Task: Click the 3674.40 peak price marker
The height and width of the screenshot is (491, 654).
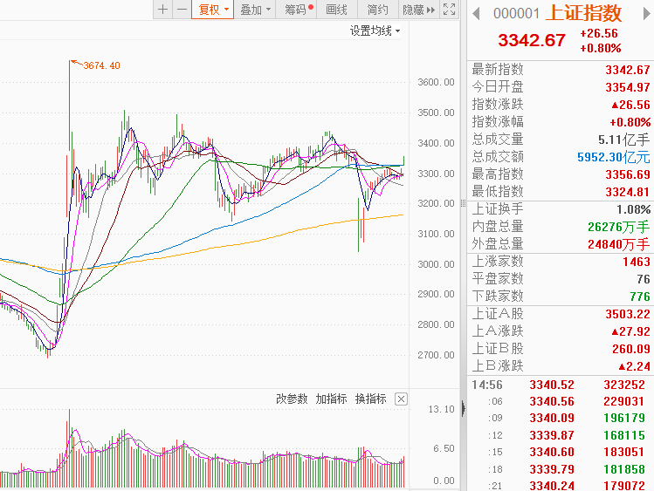Action: [x=100, y=65]
